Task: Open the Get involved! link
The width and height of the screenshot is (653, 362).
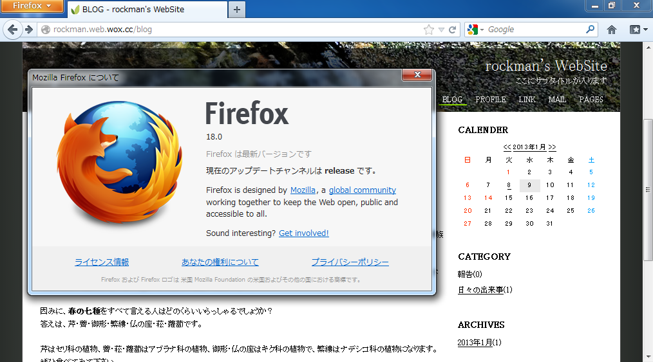Action: click(303, 233)
